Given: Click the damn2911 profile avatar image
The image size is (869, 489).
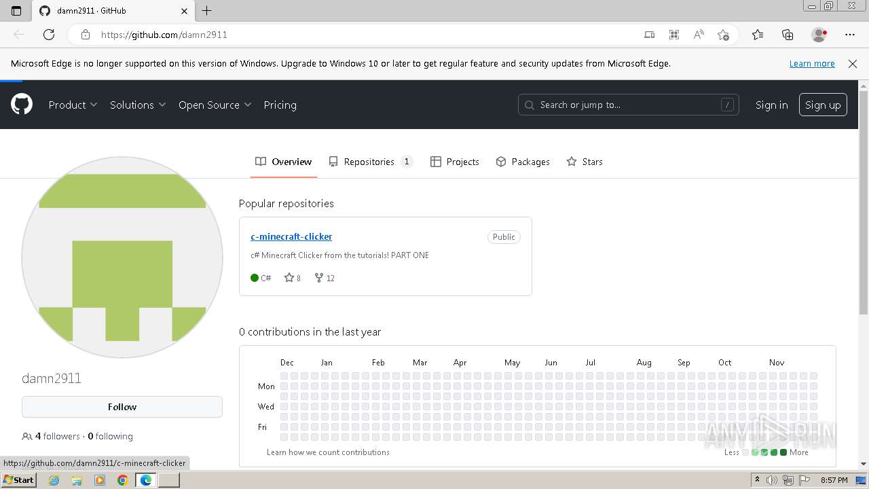Looking at the screenshot, I should [122, 257].
